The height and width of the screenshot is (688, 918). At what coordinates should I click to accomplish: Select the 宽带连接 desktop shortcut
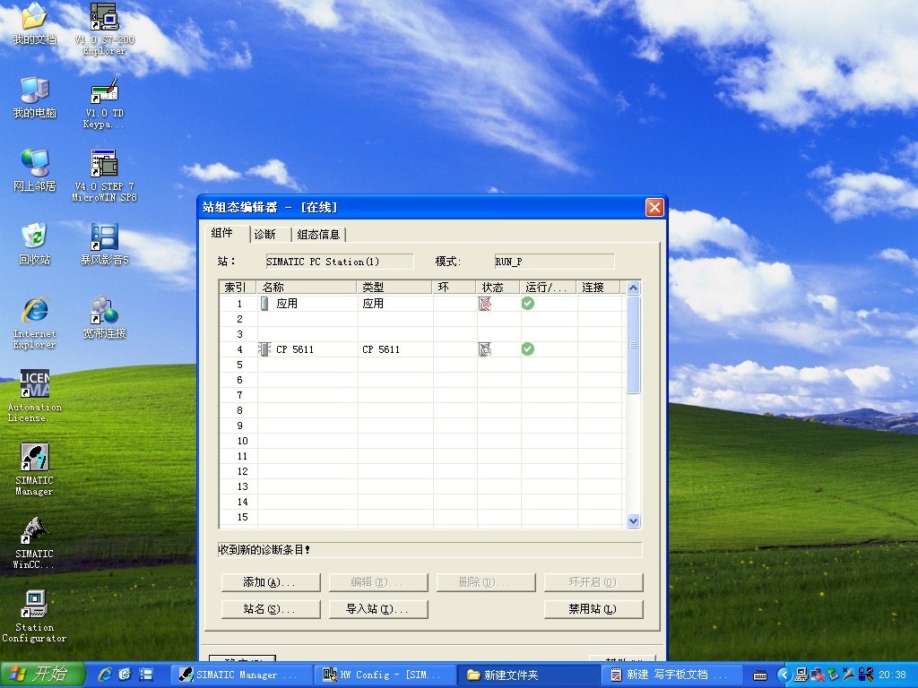pos(104,318)
